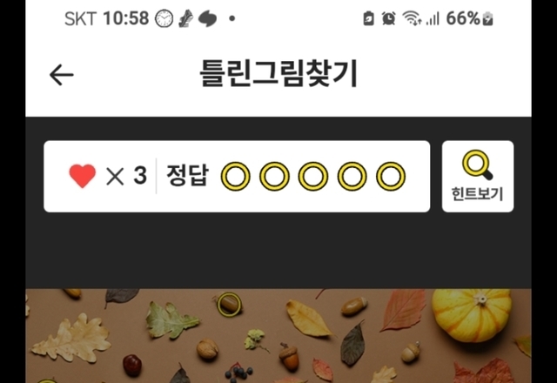Select the second yellow answer circle

tap(274, 176)
